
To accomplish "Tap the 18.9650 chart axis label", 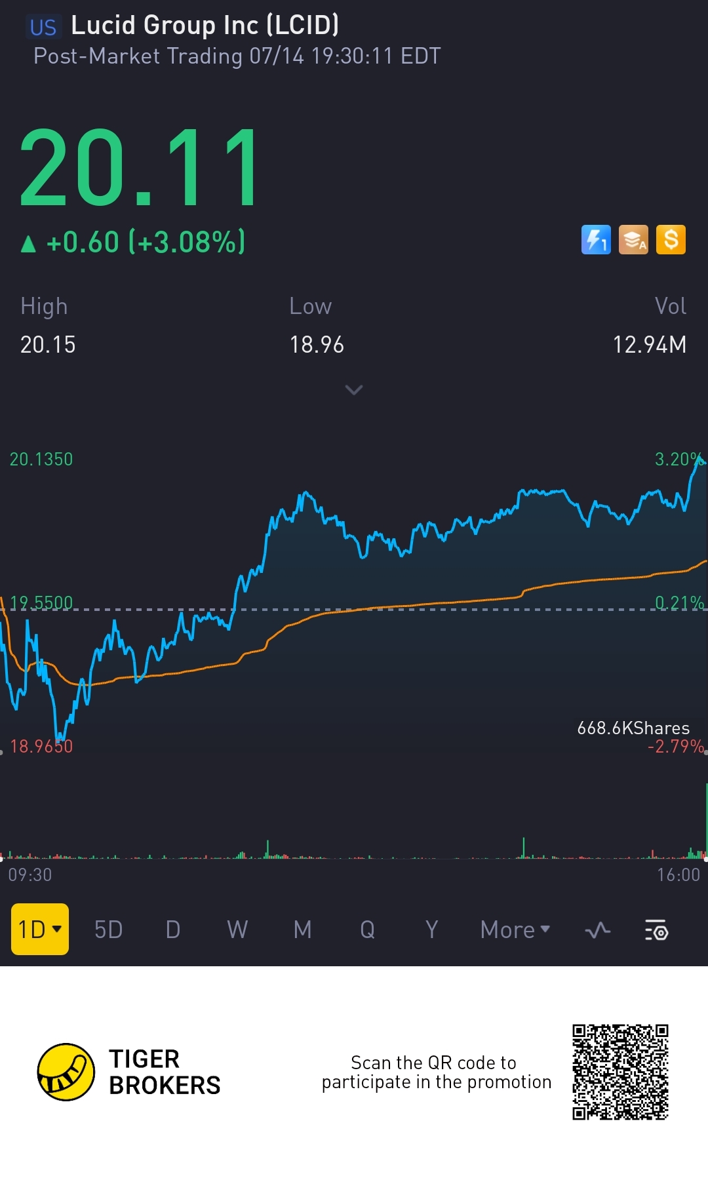I will 41,746.
